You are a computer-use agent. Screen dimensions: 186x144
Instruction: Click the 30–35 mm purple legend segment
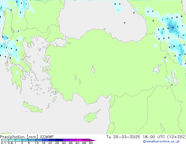[x=66, y=140]
